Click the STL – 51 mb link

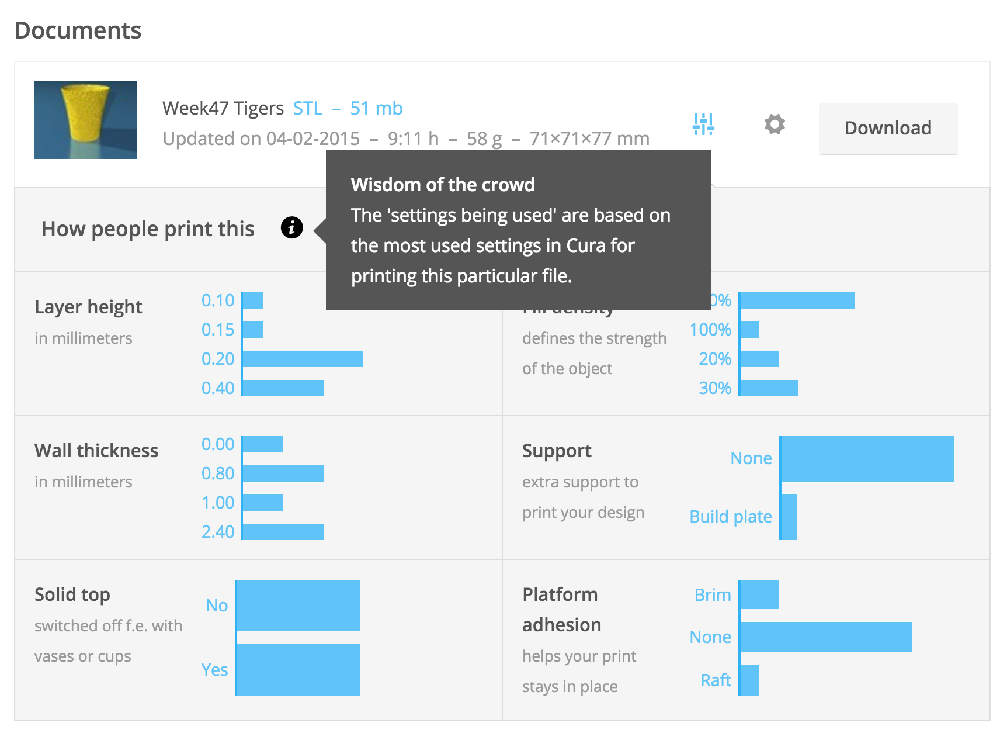(348, 108)
